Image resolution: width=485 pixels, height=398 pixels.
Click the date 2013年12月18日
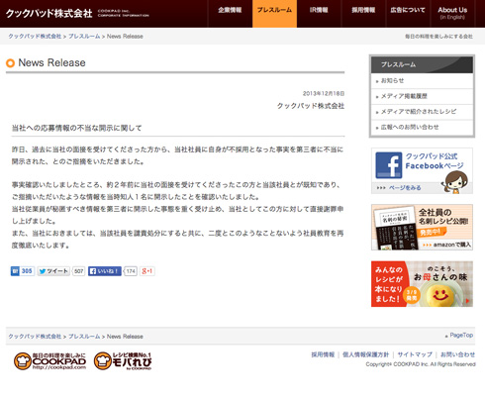tap(324, 93)
